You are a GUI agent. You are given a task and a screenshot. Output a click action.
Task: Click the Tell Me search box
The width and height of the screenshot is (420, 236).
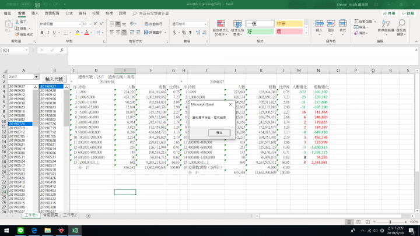[x=151, y=13]
